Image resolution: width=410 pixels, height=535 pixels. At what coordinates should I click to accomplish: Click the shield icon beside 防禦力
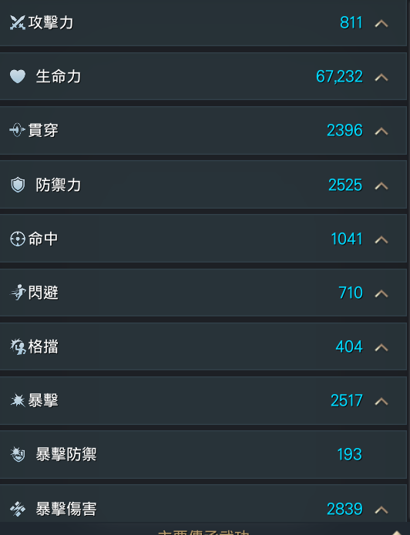click(18, 185)
